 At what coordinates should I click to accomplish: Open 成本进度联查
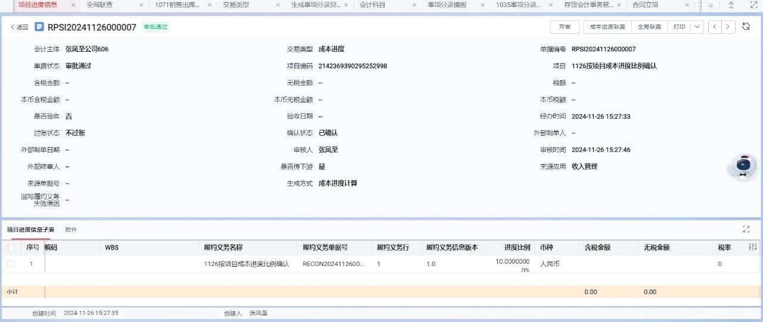coord(608,27)
